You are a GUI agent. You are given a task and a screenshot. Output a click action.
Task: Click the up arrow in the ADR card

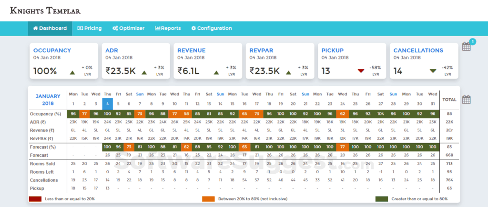click(x=145, y=72)
